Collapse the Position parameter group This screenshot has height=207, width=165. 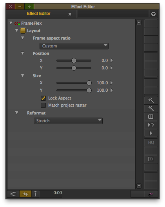click(x=23, y=53)
